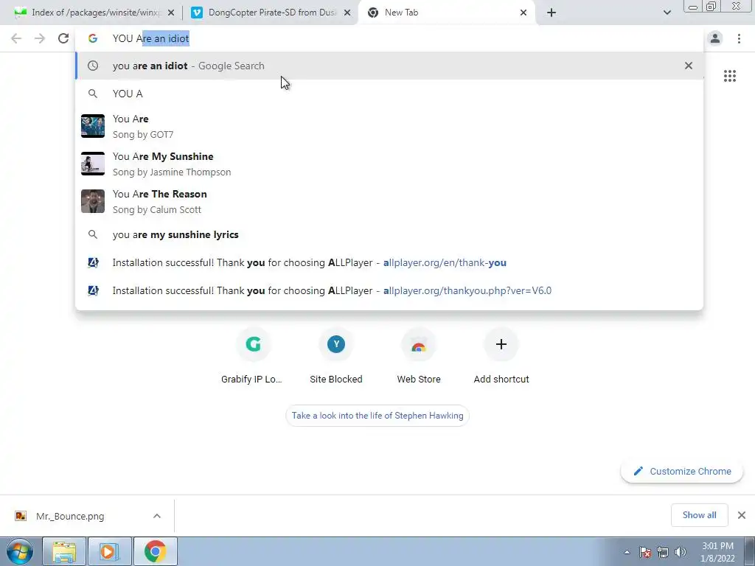Choose 'You Are The Reason' suggestion

389,201
